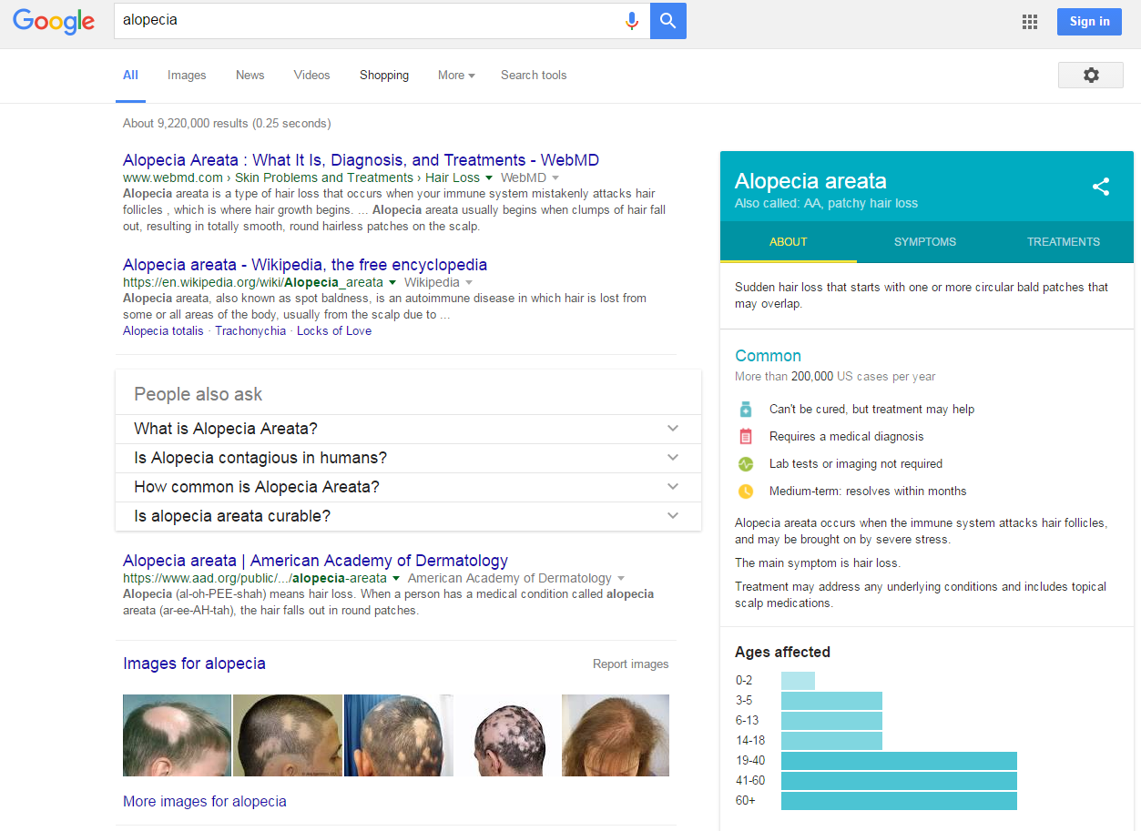Start voice search with microphone icon

tap(631, 21)
